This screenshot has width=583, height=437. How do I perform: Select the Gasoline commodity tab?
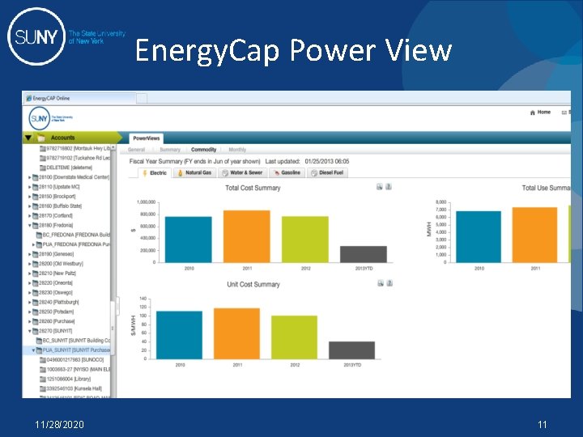tap(287, 173)
